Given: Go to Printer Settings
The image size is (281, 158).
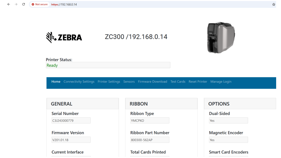Looking at the screenshot, I should pos(109,82).
